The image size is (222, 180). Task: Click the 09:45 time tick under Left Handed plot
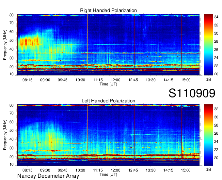63,170
